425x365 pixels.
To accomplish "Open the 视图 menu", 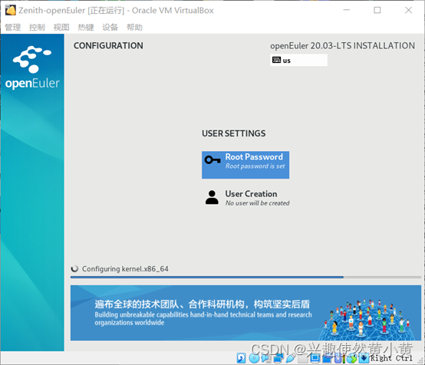I will pyautogui.click(x=61, y=27).
